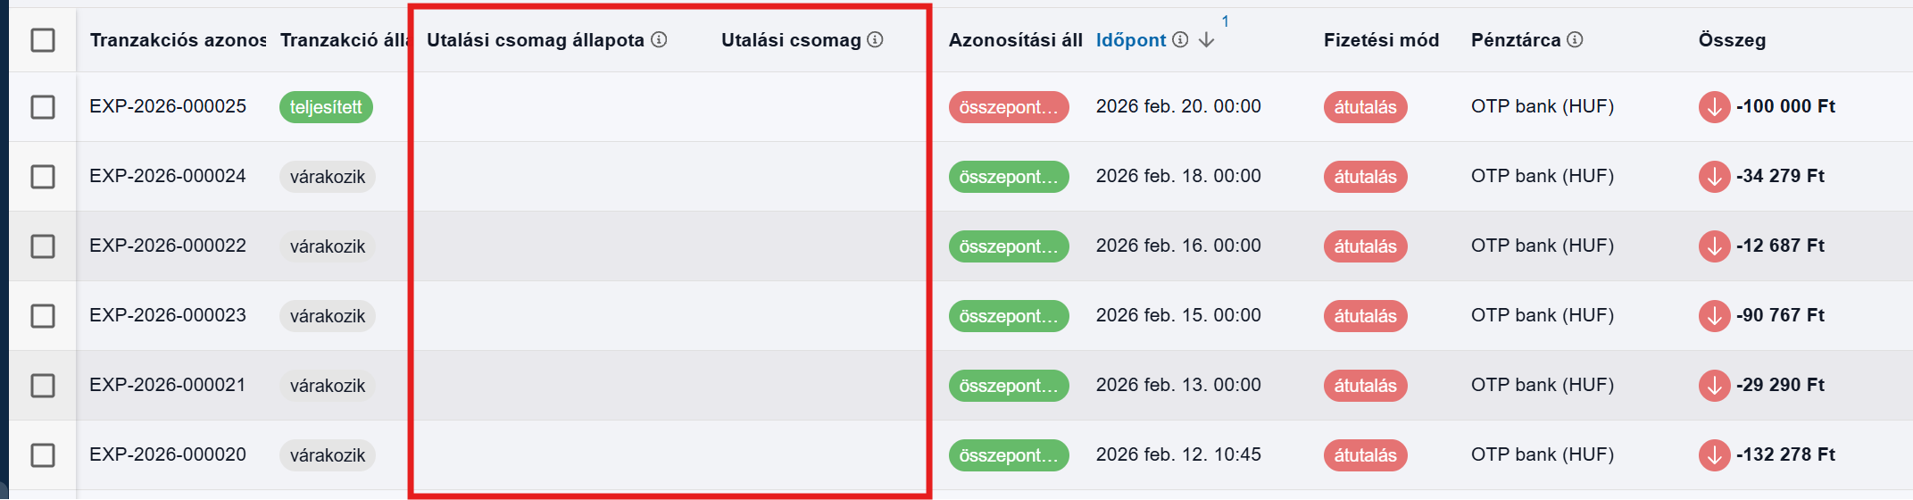
Task: Click red down-arrow icon for -90 767 Ft
Action: coord(1714,316)
